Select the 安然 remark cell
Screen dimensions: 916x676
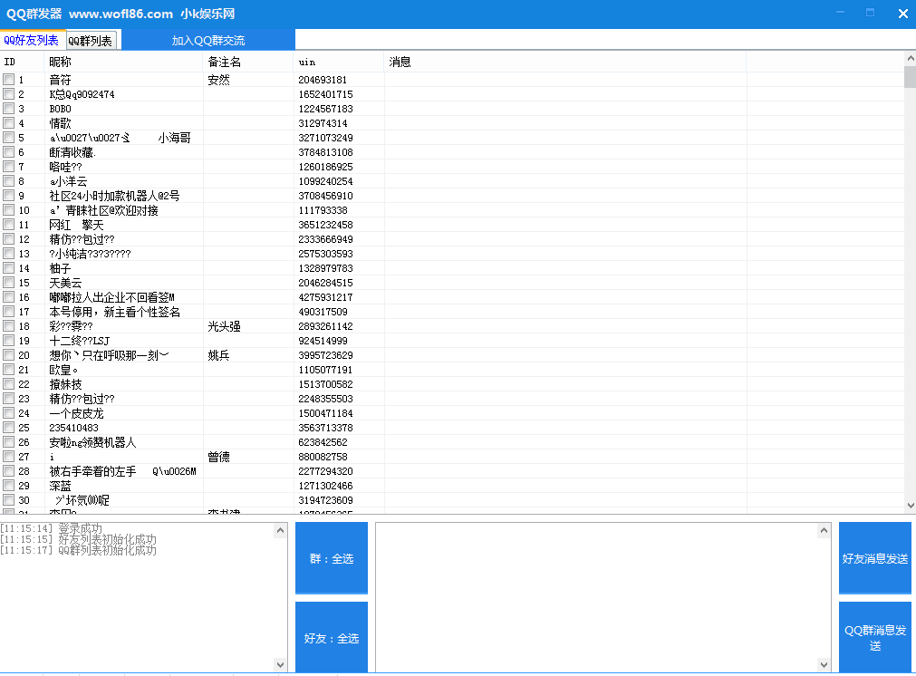[219, 80]
